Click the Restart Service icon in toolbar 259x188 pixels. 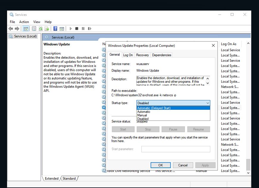click(90, 29)
